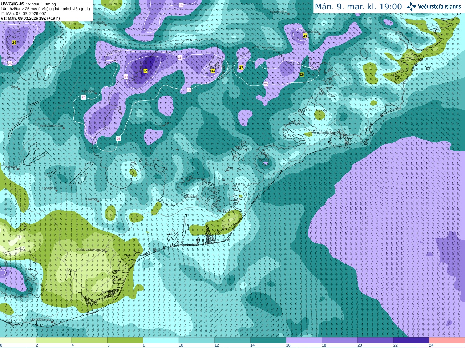The width and height of the screenshot is (465, 348).
Task: Click the Skaftafell place label
Action: click(x=190, y=197)
